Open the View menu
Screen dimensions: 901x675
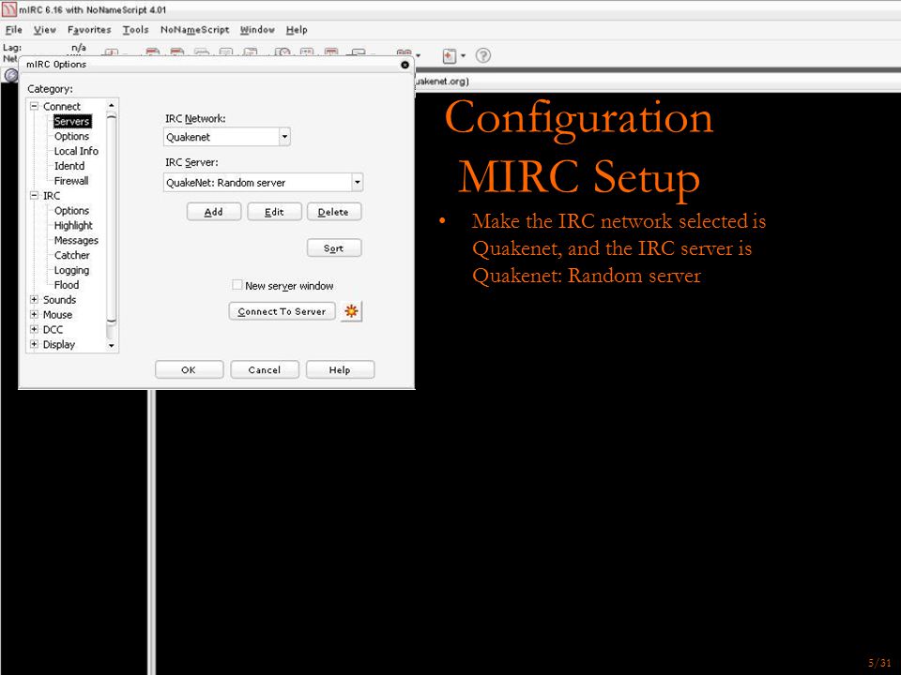(44, 30)
